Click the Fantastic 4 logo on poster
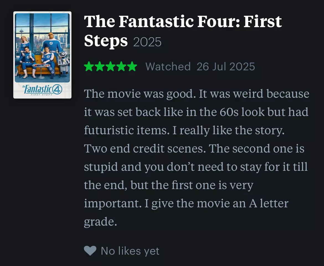The height and width of the screenshot is (266, 324). [42, 89]
